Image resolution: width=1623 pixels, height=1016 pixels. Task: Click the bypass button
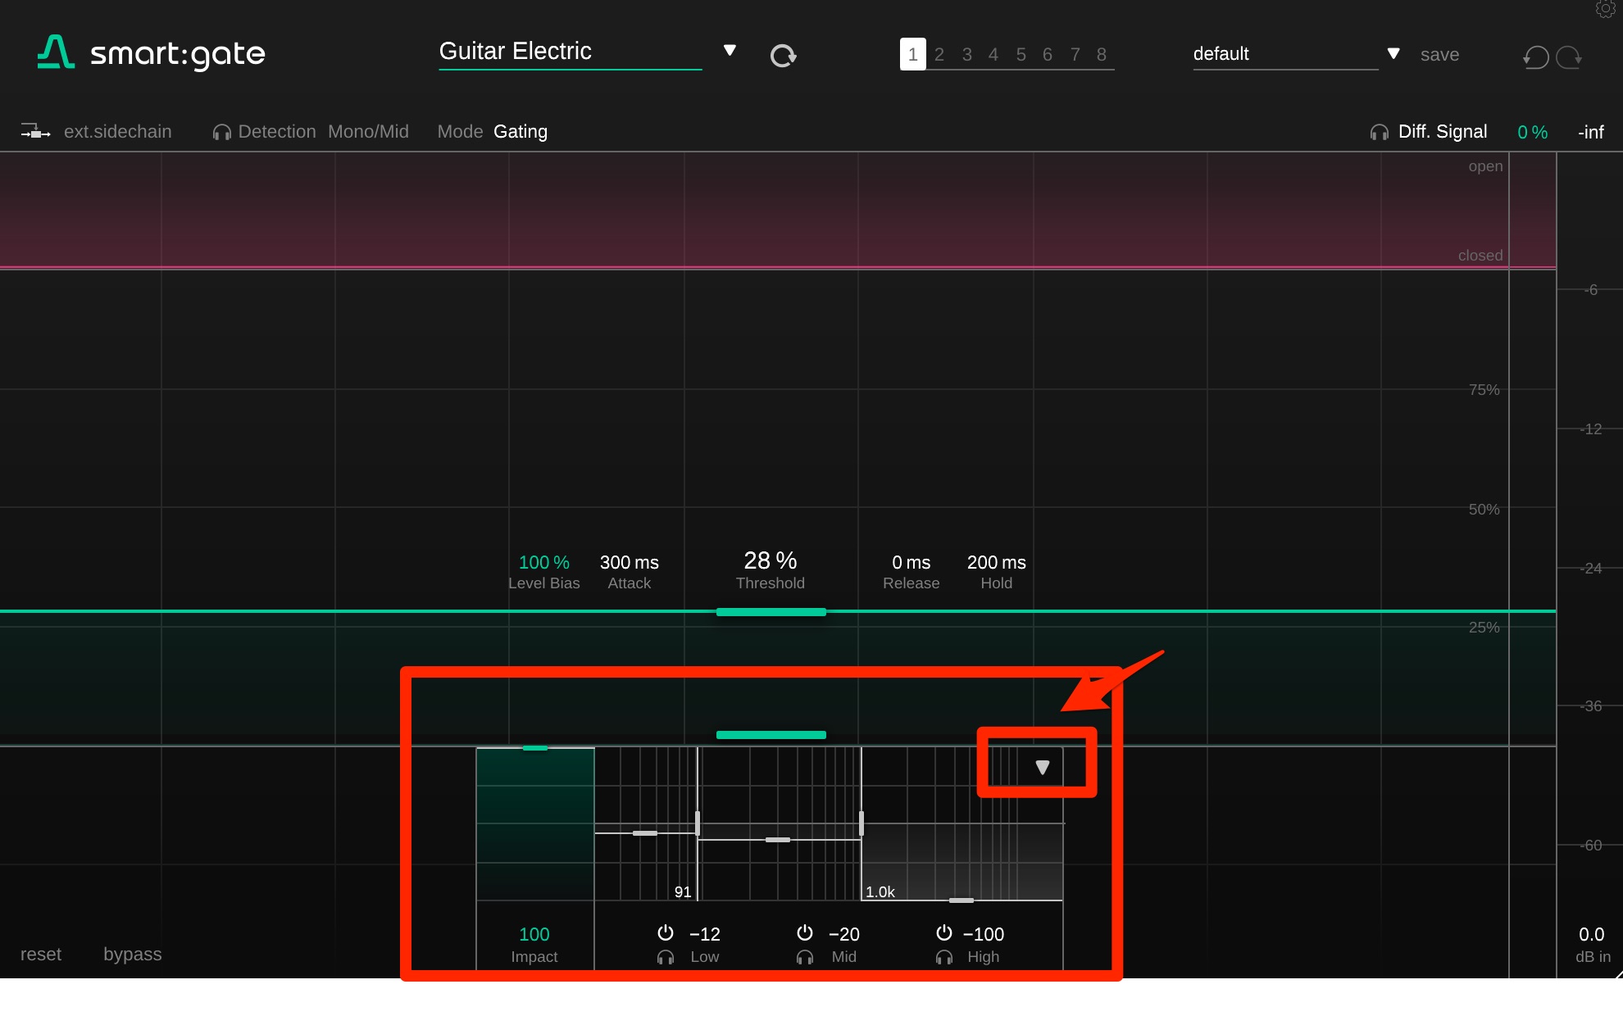132,955
